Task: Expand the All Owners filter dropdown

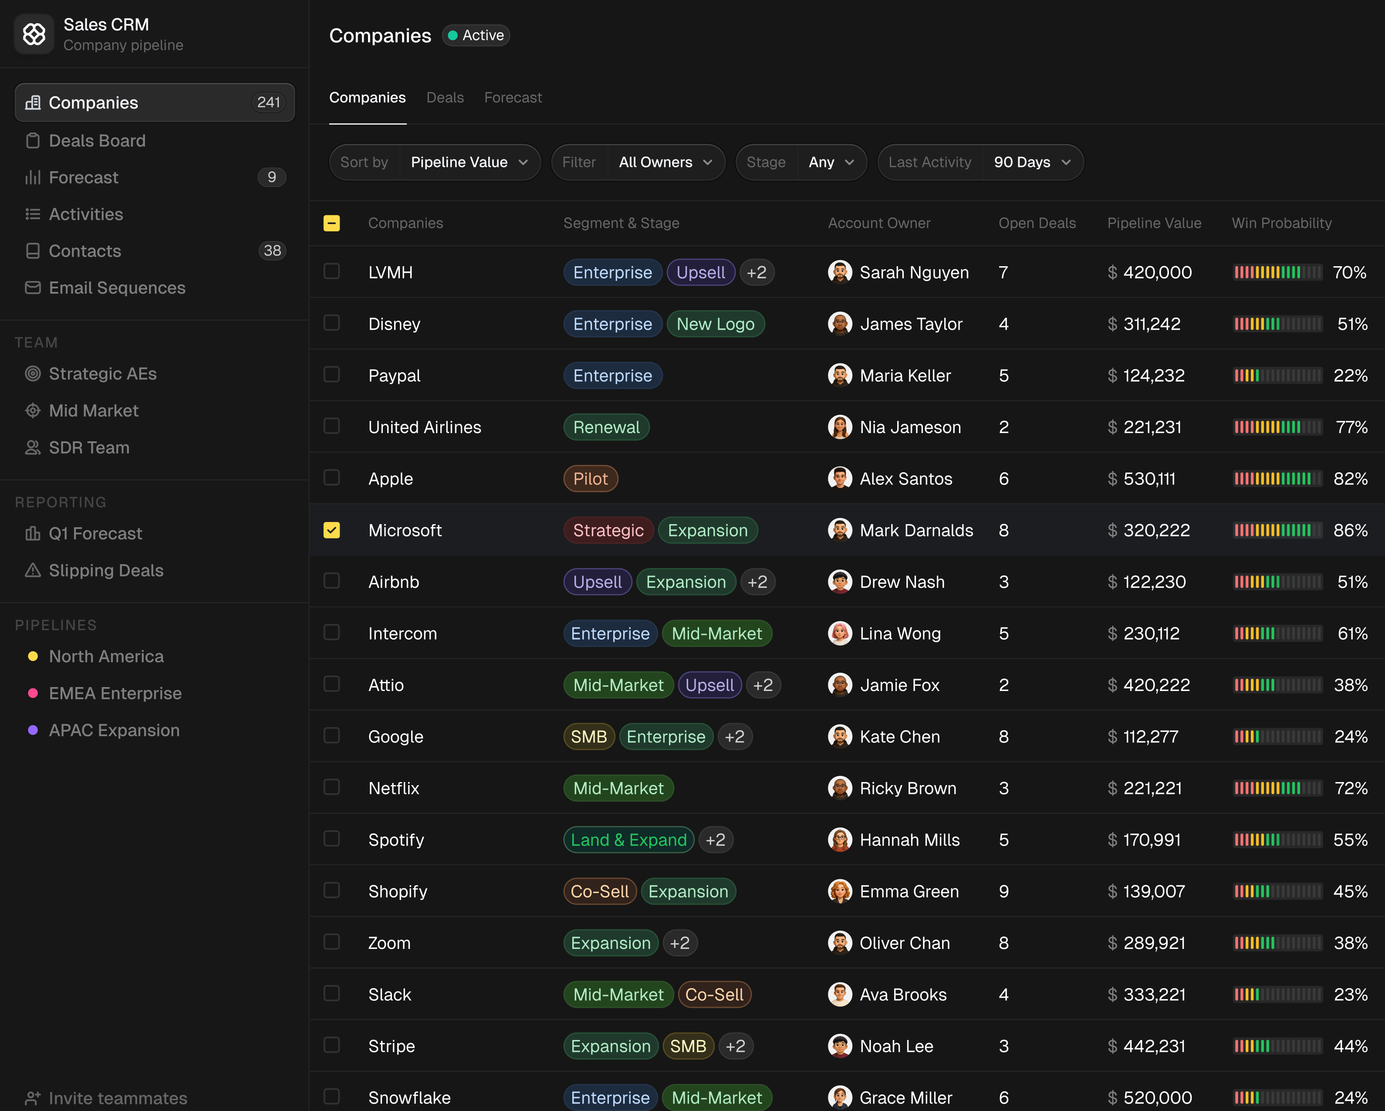Action: (x=665, y=162)
